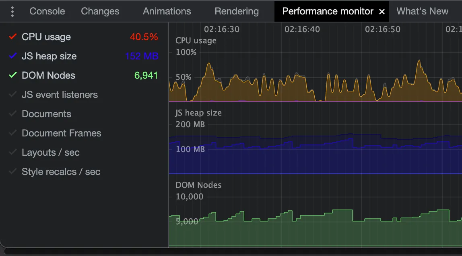
Task: Click the red CPU usage checkmark icon
Action: point(13,37)
